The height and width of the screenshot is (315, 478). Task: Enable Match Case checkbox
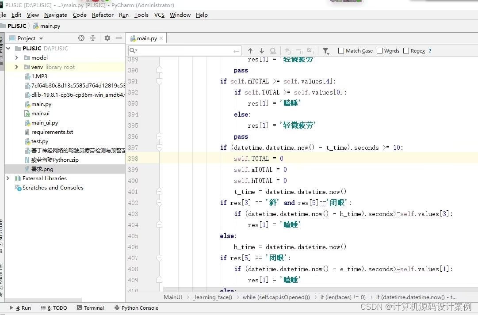tap(341, 50)
